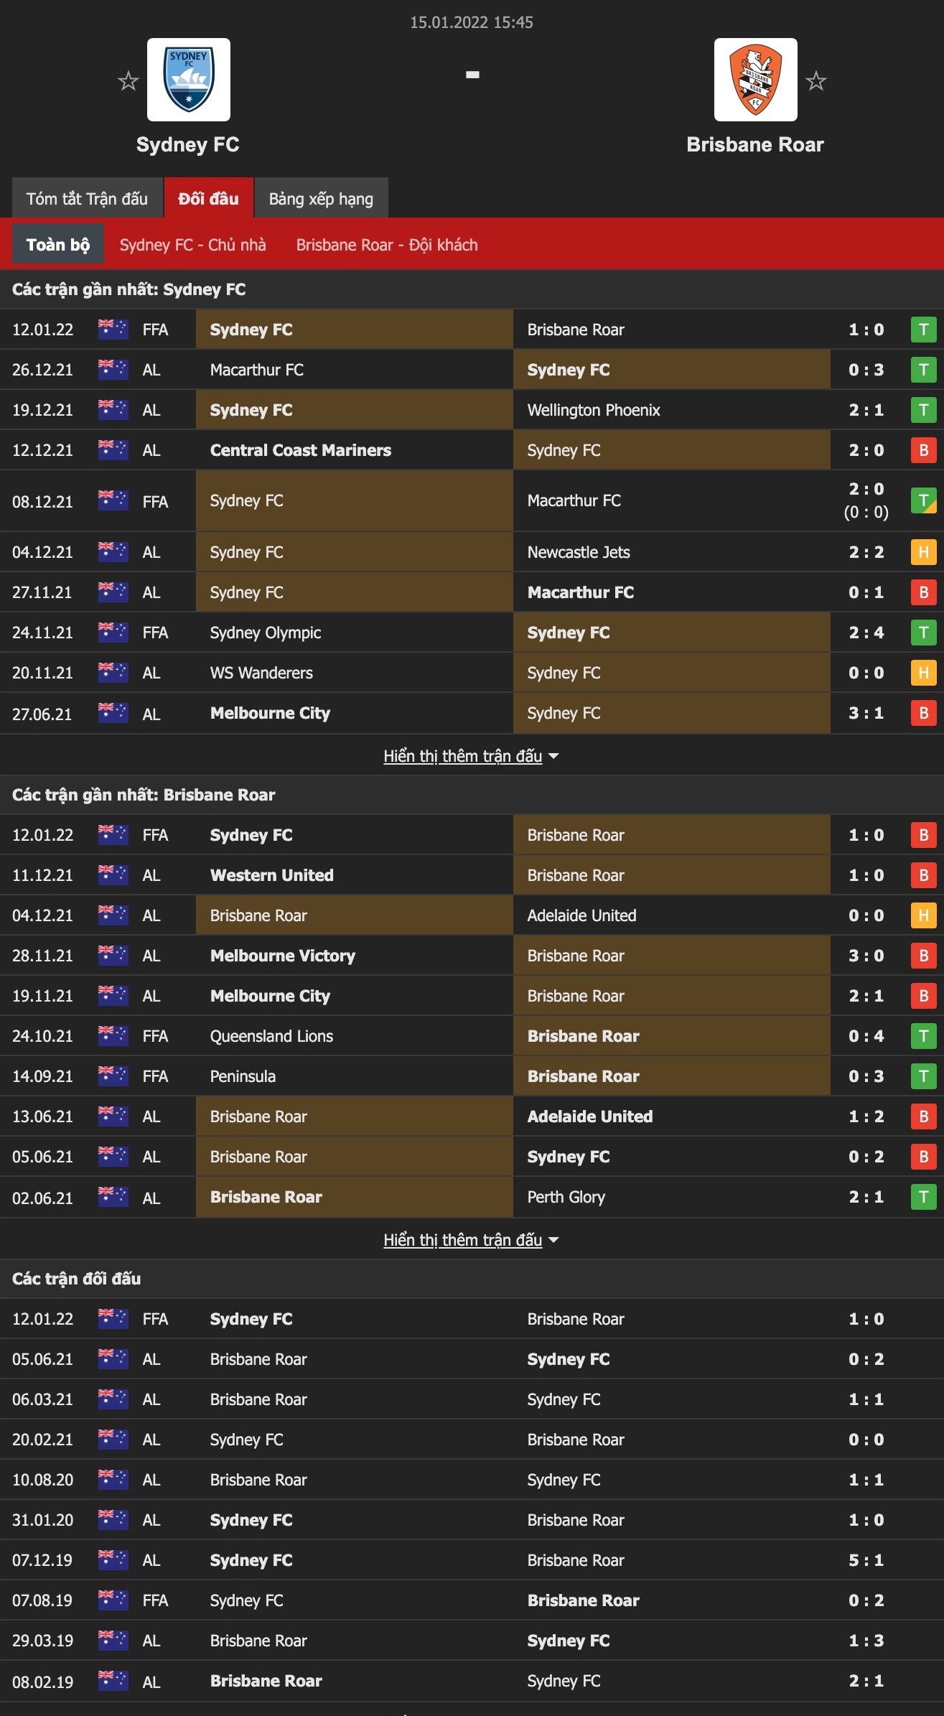
Task: Click the B badge on 19.11.21 Melbourne City match
Action: pyautogui.click(x=923, y=996)
